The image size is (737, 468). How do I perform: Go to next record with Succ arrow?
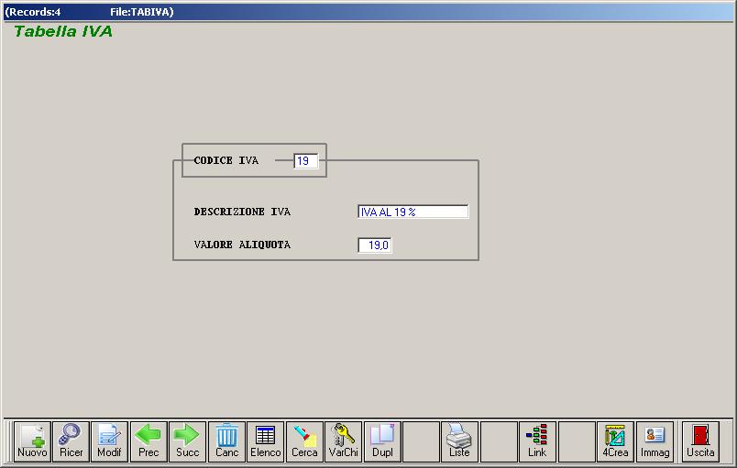[x=188, y=441]
